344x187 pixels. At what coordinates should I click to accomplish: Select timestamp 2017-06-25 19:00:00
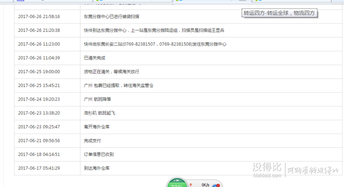[x=39, y=72]
